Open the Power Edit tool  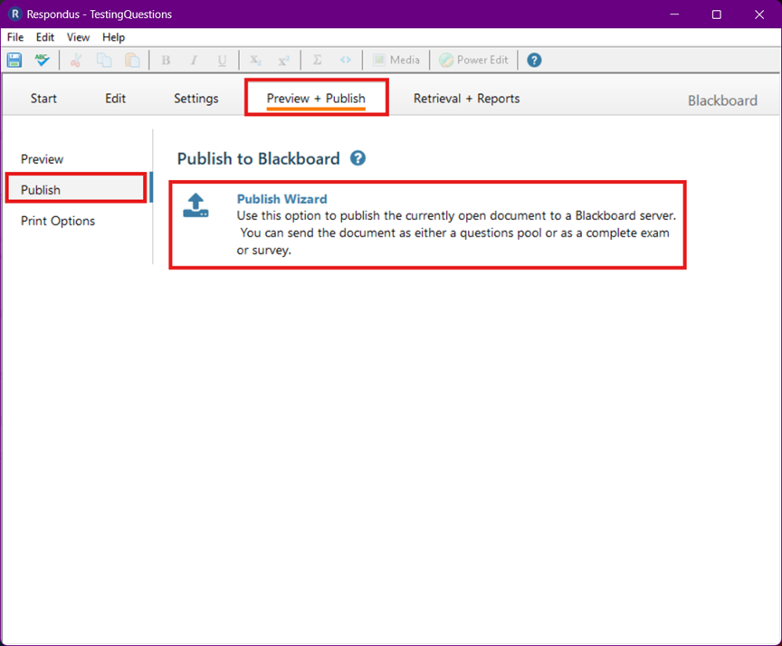coord(473,61)
